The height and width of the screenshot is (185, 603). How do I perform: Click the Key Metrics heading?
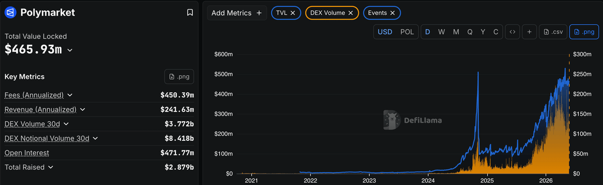click(25, 77)
